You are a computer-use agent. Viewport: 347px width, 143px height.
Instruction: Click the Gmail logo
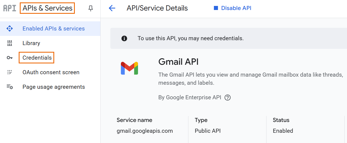coord(129,68)
